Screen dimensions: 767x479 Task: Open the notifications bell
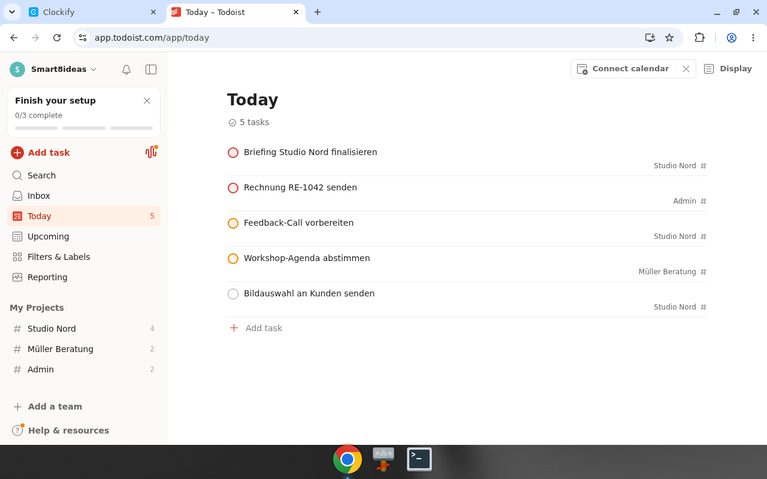click(126, 69)
